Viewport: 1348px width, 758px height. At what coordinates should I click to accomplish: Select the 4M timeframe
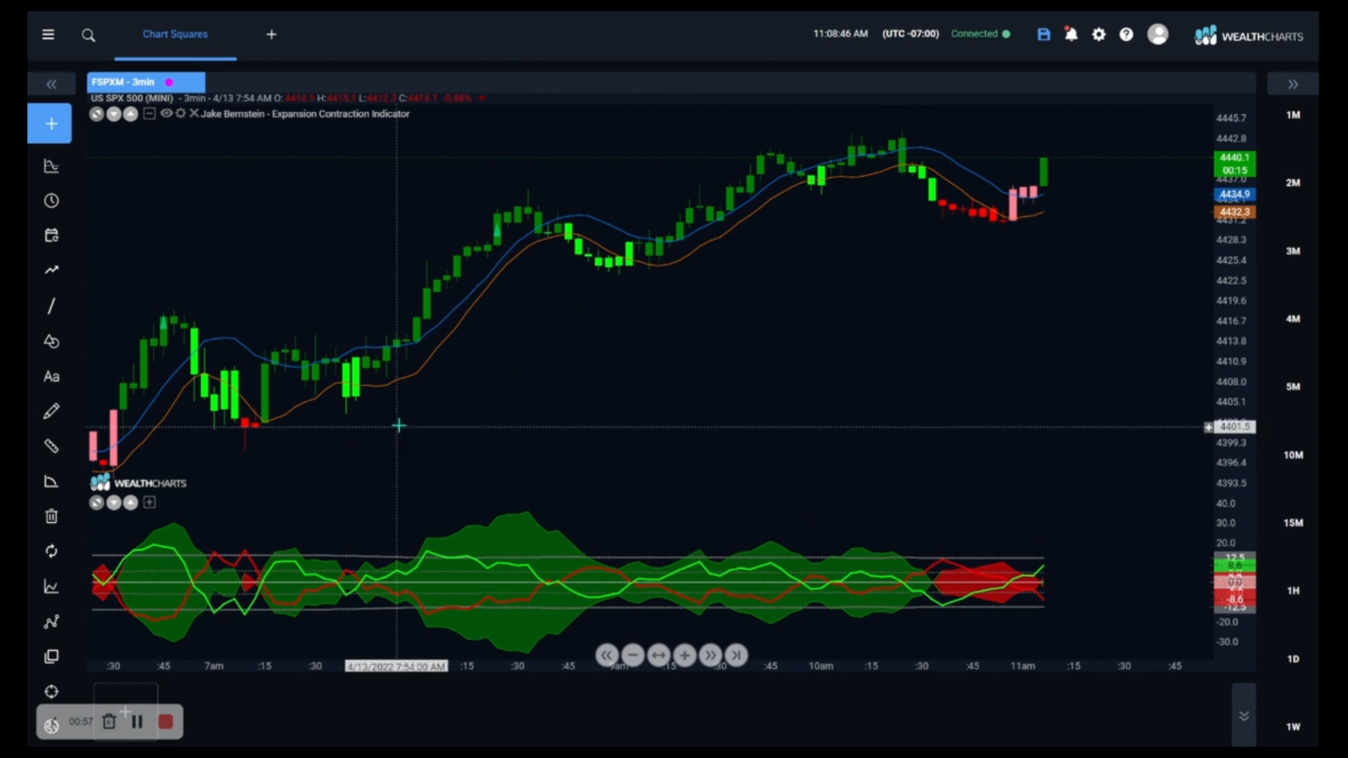(1293, 319)
